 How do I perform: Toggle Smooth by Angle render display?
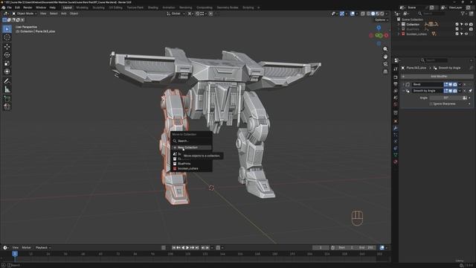tap(455, 91)
